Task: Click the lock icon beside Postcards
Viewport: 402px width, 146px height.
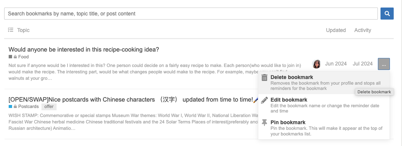Action: [15, 106]
